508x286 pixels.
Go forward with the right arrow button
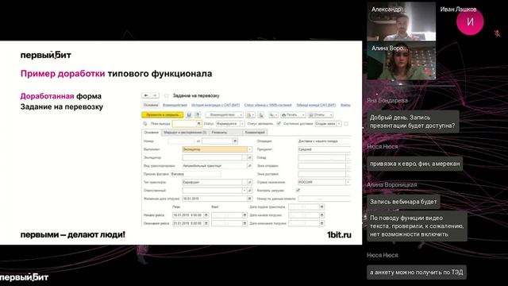(155, 95)
